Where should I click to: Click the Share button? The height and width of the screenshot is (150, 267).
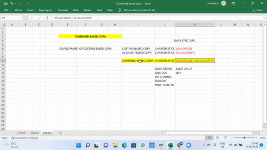(257, 10)
